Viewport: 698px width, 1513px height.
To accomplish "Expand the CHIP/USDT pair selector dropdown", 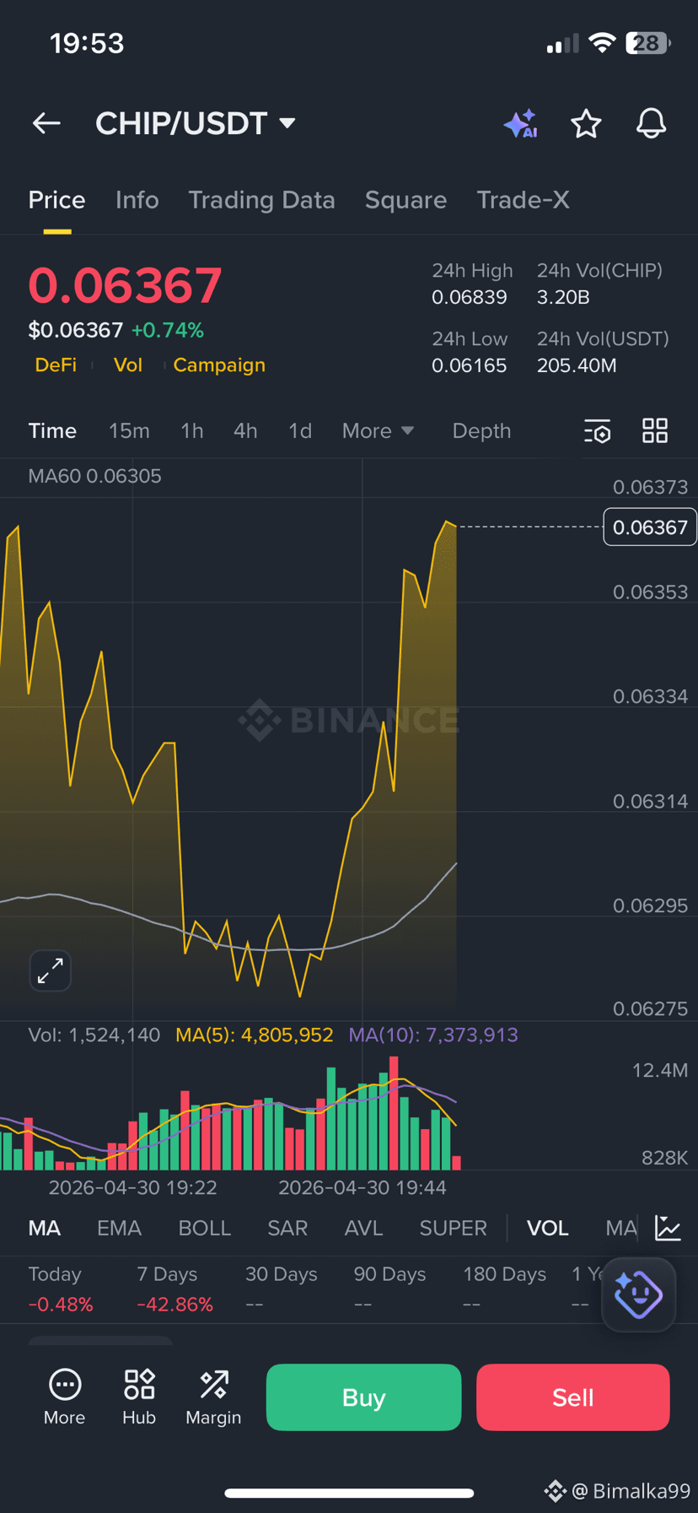I will (196, 123).
